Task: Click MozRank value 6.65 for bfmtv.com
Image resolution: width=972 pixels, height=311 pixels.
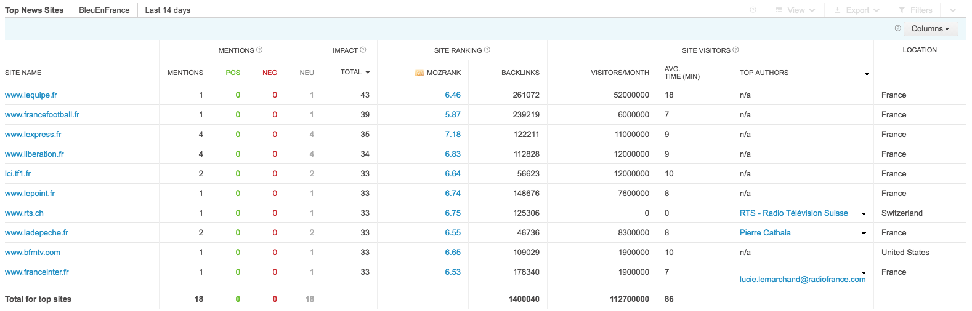Action: pyautogui.click(x=453, y=252)
